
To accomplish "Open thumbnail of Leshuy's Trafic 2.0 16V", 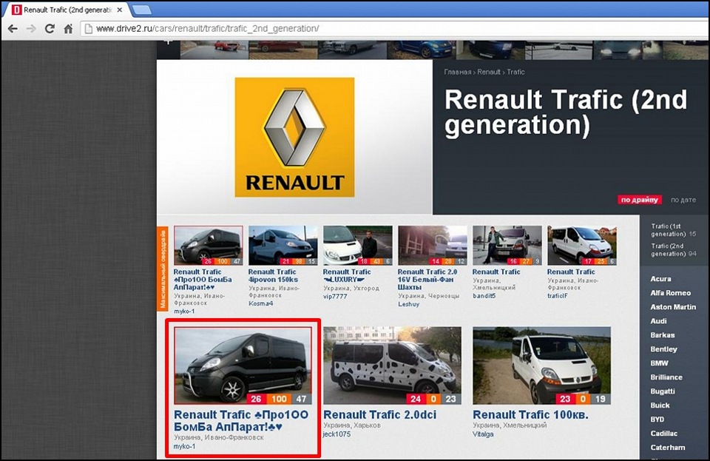I will tap(433, 246).
